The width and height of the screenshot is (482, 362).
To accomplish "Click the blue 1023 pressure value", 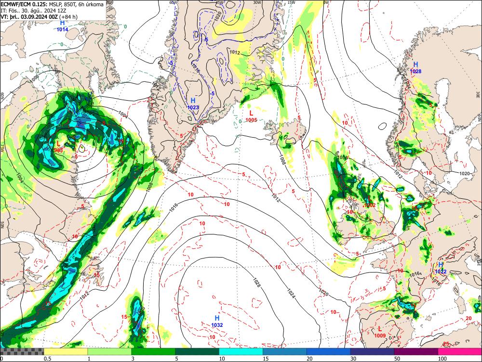I will [x=193, y=107].
